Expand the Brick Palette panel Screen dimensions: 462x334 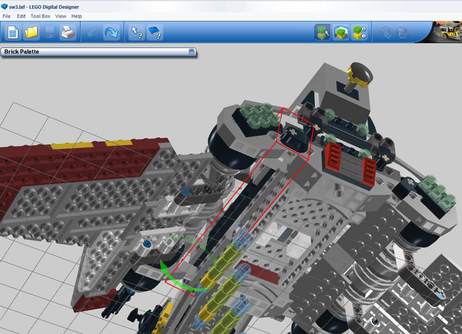point(192,51)
